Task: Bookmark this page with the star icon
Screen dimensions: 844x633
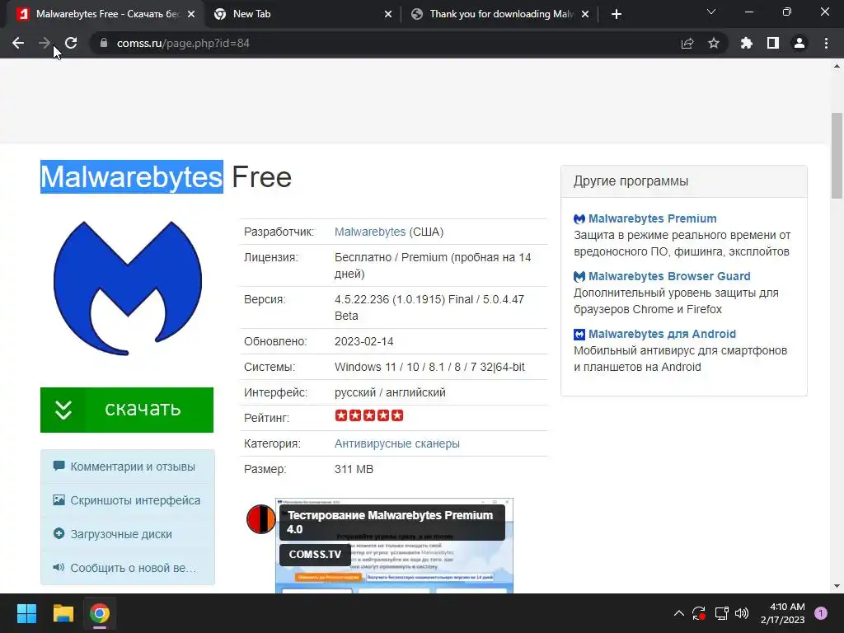Action: (714, 43)
